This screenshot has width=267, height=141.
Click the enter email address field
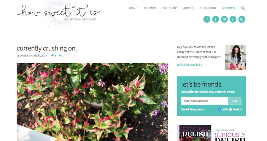[x=205, y=101]
